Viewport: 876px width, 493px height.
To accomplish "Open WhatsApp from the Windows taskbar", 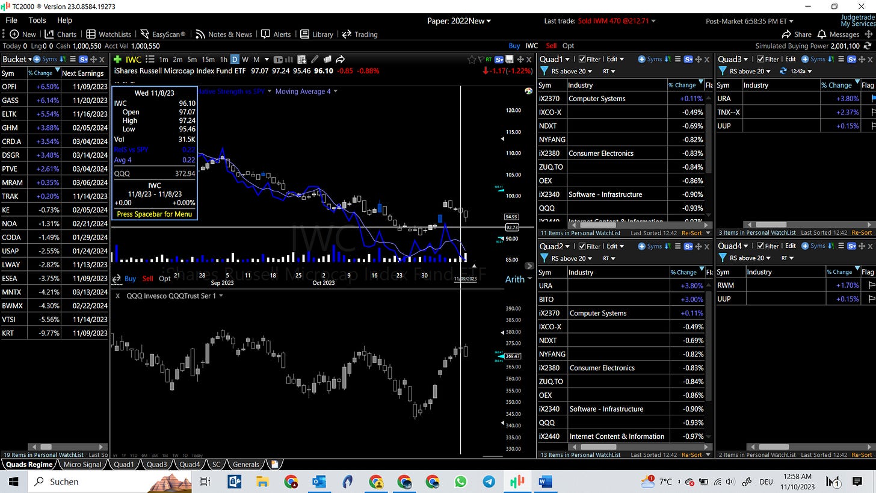I will tap(460, 482).
